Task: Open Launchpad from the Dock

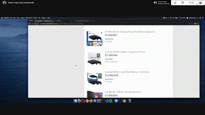Action: tap(79, 101)
